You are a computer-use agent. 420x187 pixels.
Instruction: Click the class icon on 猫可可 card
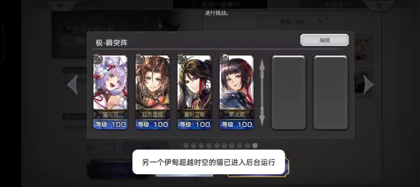click(x=96, y=58)
